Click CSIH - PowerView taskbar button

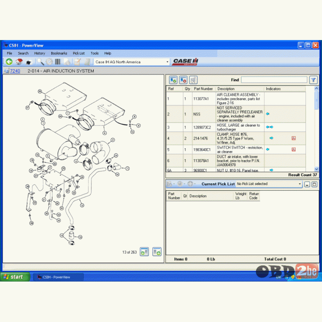(59, 277)
